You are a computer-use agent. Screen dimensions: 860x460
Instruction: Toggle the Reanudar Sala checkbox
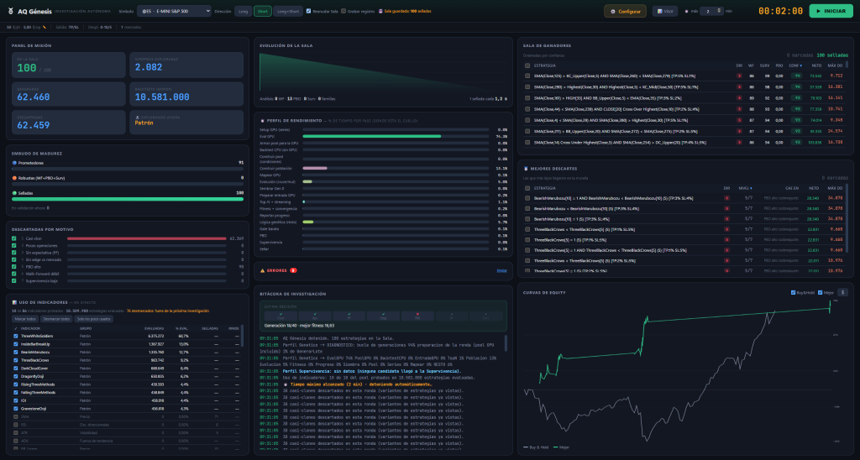click(x=308, y=11)
